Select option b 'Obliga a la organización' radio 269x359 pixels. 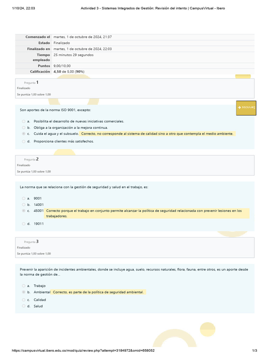[23, 128]
